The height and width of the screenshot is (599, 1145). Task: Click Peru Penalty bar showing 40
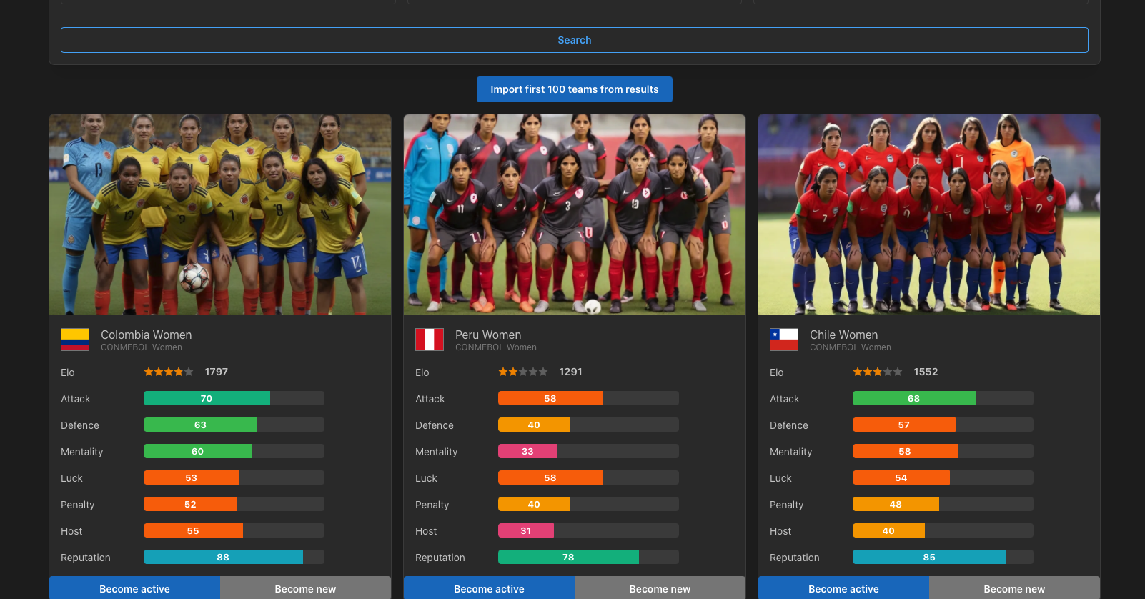pyautogui.click(x=588, y=504)
